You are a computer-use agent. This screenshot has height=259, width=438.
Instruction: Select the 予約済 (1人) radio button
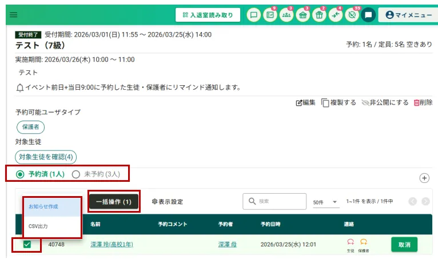coord(21,174)
